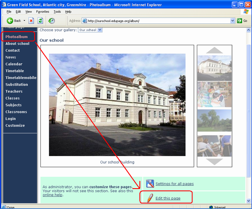This screenshot has width=252, height=209.
Task: Go to the Classrooms page
Action: click(16, 112)
